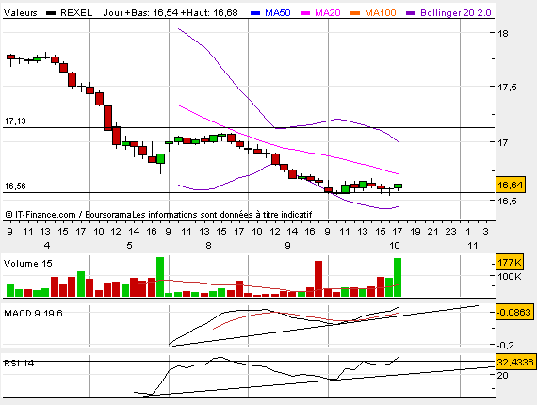Click the 18 price axis label
The width and height of the screenshot is (537, 405).
(503, 34)
